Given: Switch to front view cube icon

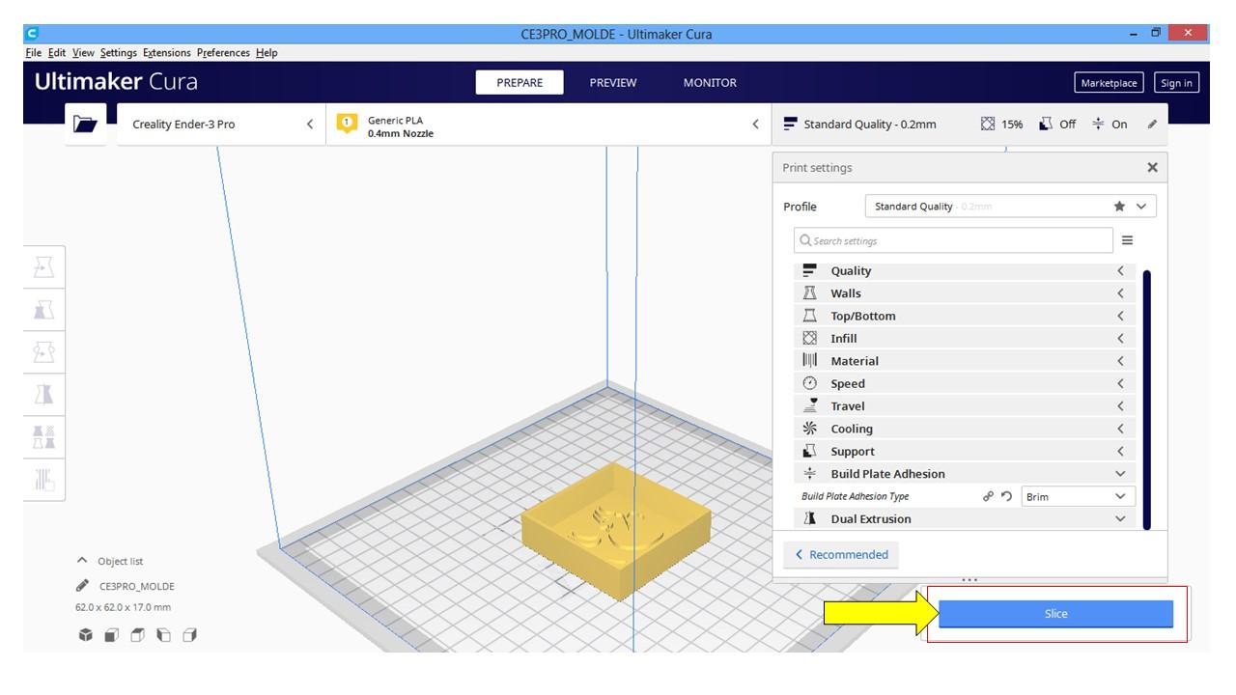Looking at the screenshot, I should [x=111, y=635].
